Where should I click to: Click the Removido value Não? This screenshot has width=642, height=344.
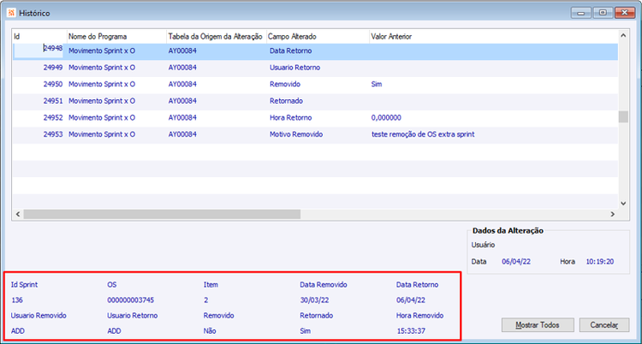pos(210,331)
